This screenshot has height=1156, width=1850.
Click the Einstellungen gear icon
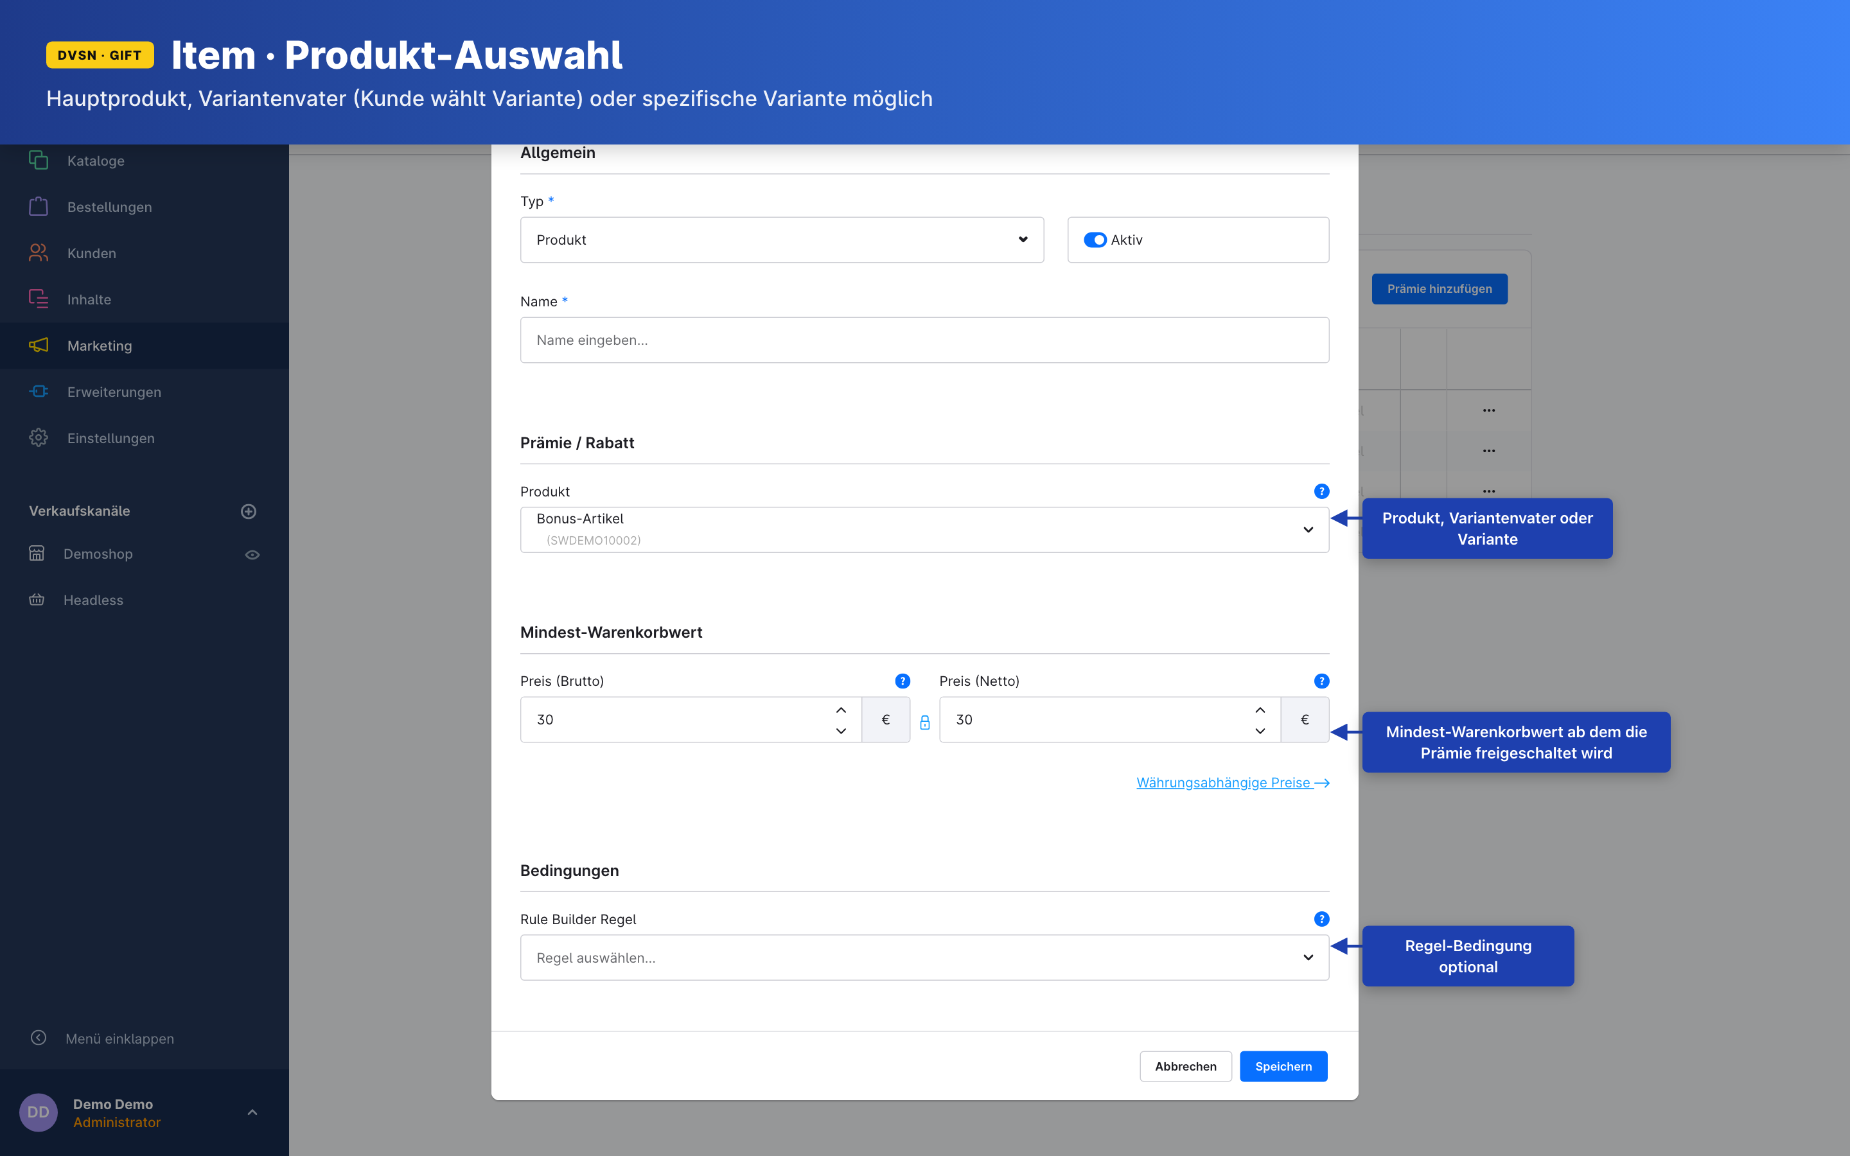coord(39,438)
